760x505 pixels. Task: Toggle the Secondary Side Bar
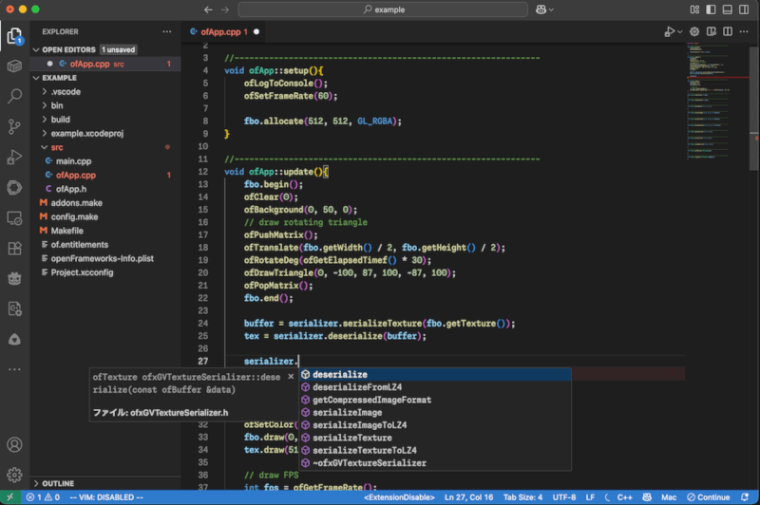744,9
